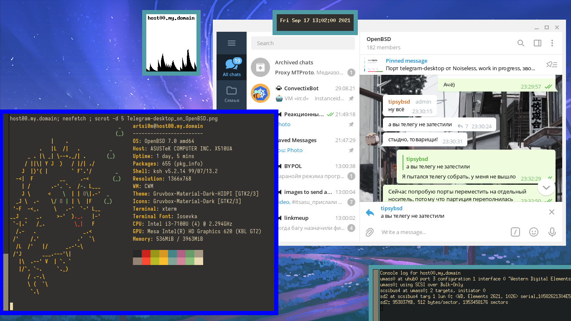The height and width of the screenshot is (321, 571).
Task: Click the admin badge next to tipsybsd
Action: click(x=423, y=102)
